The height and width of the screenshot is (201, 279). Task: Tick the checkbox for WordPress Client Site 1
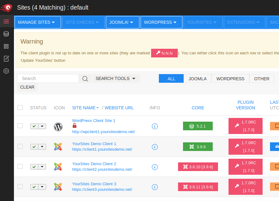(20, 126)
